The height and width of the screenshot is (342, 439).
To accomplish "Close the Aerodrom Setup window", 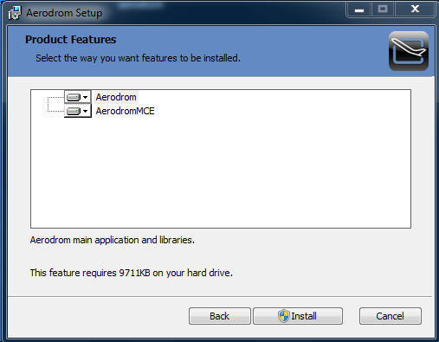I will click(415, 10).
